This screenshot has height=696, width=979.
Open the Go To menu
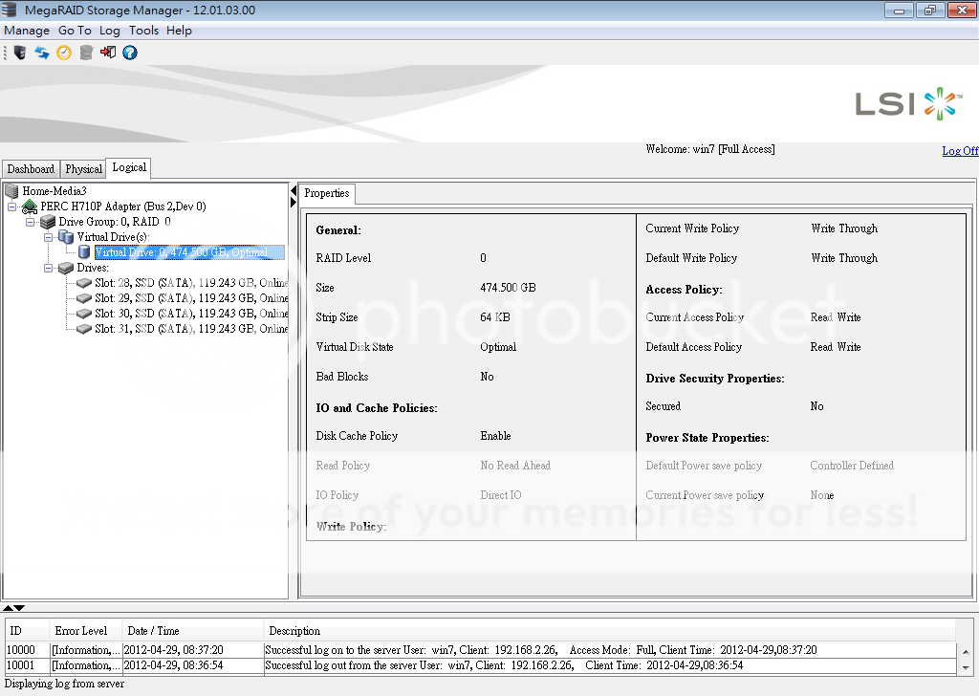(75, 31)
